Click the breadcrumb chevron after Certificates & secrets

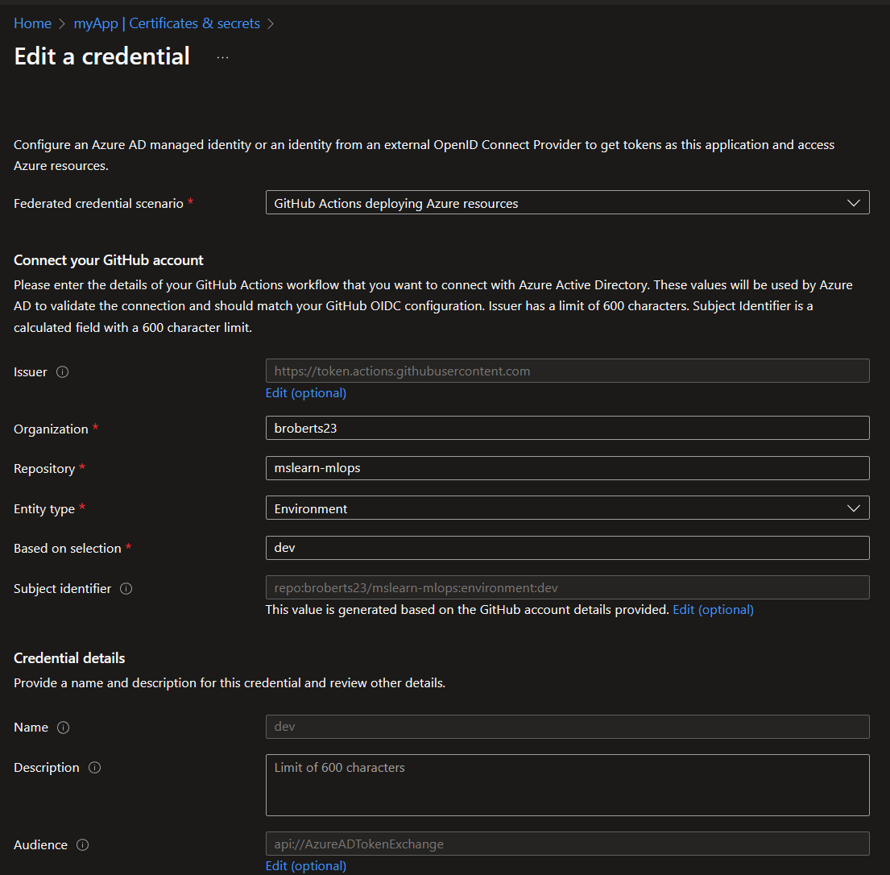pyautogui.click(x=271, y=23)
